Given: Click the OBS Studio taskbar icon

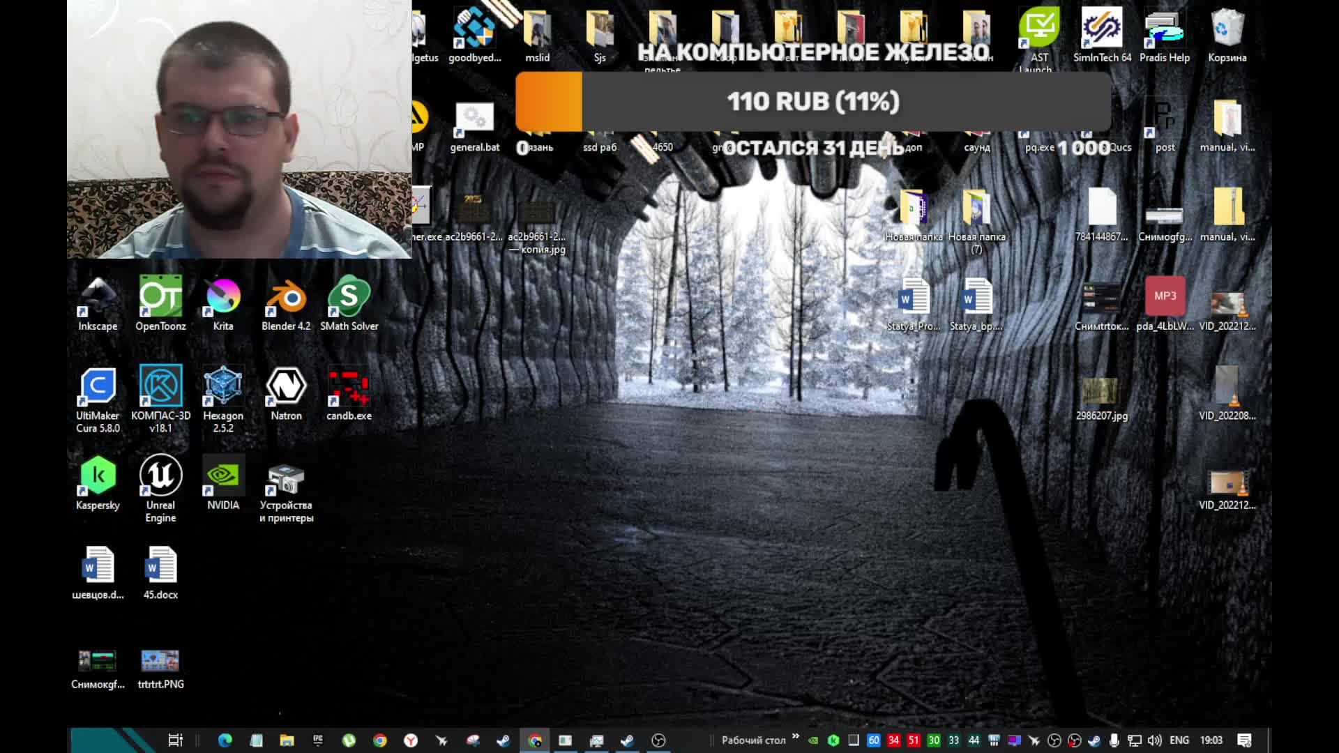Looking at the screenshot, I should (658, 740).
